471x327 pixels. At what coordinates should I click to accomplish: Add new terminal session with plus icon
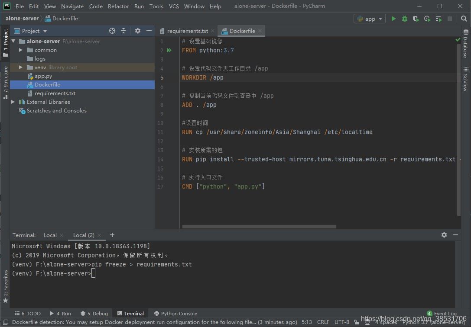pyautogui.click(x=112, y=235)
